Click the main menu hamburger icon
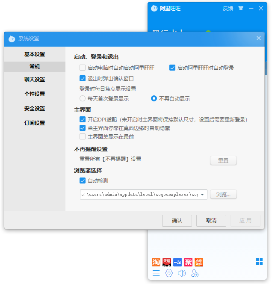The width and height of the screenshot is (275, 284). [x=156, y=273]
